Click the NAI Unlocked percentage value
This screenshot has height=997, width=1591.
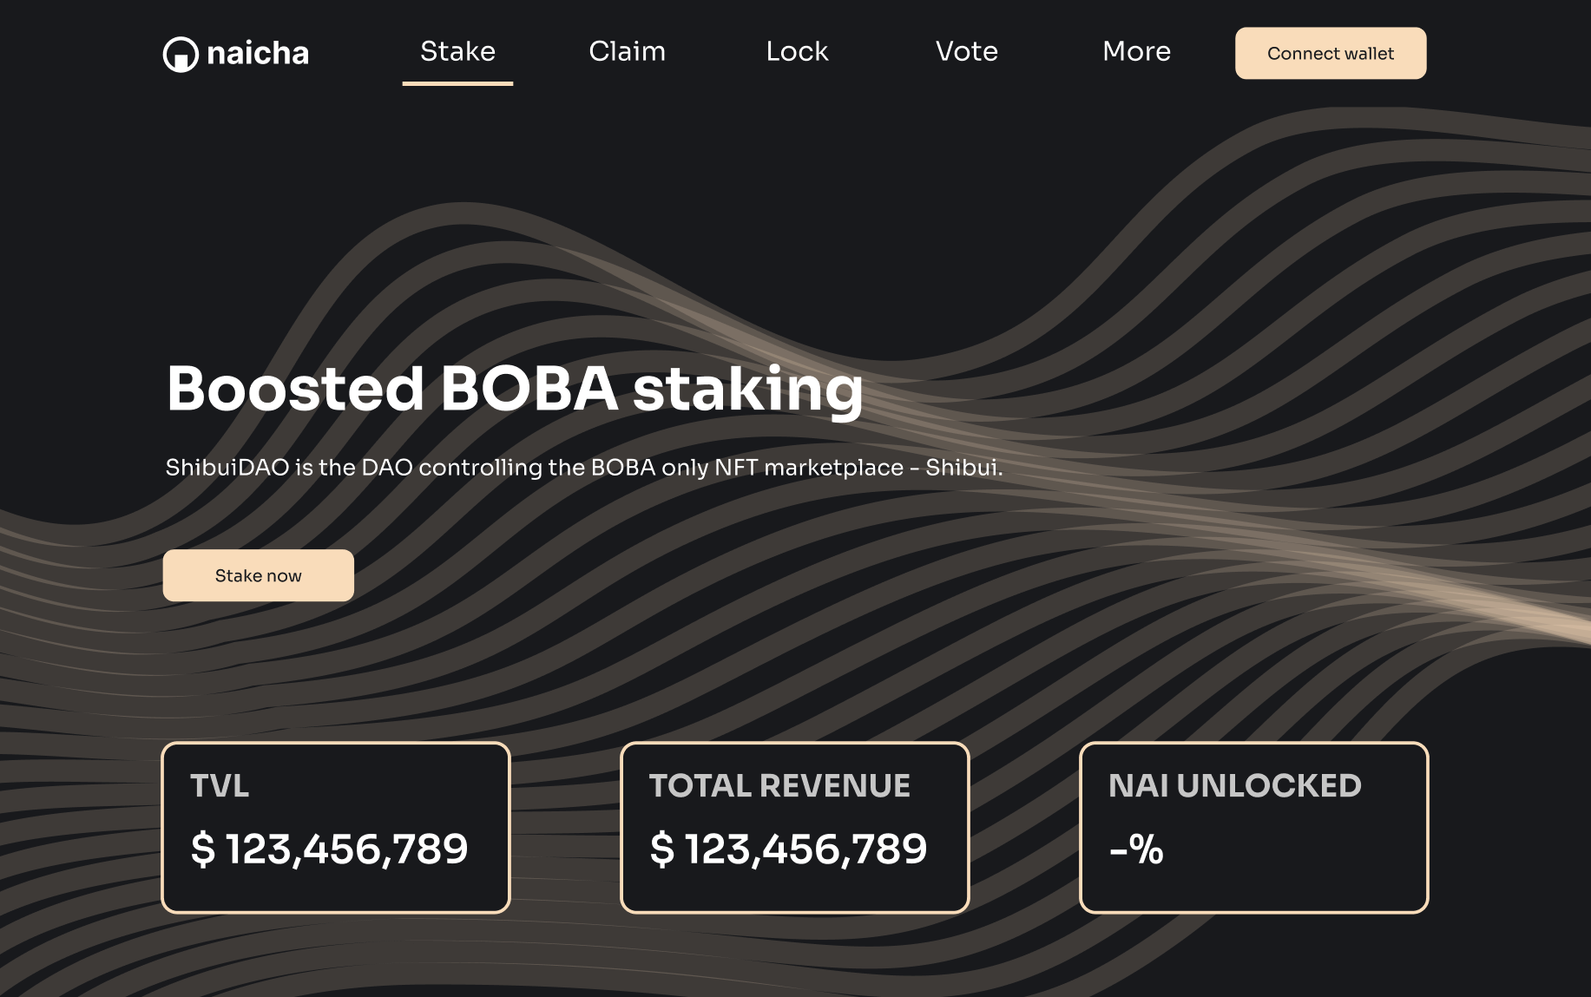click(x=1136, y=849)
